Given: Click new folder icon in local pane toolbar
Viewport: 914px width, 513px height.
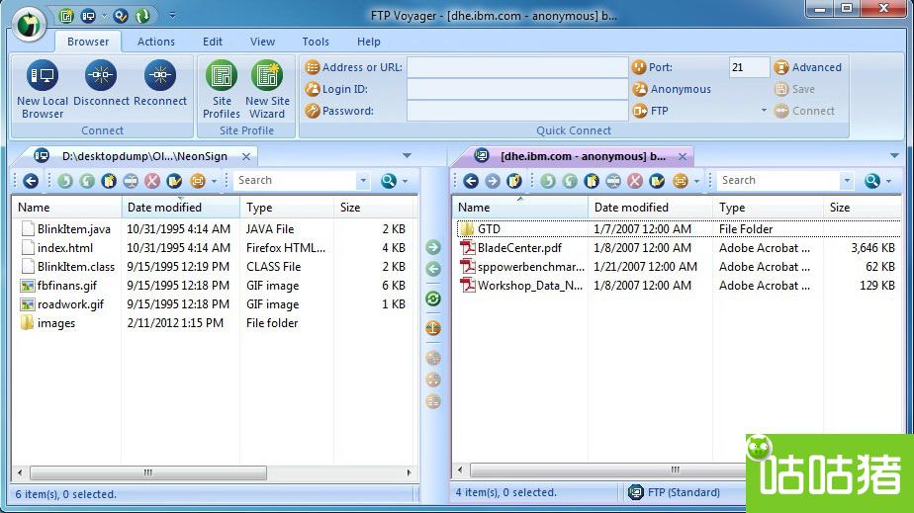Looking at the screenshot, I should point(109,181).
